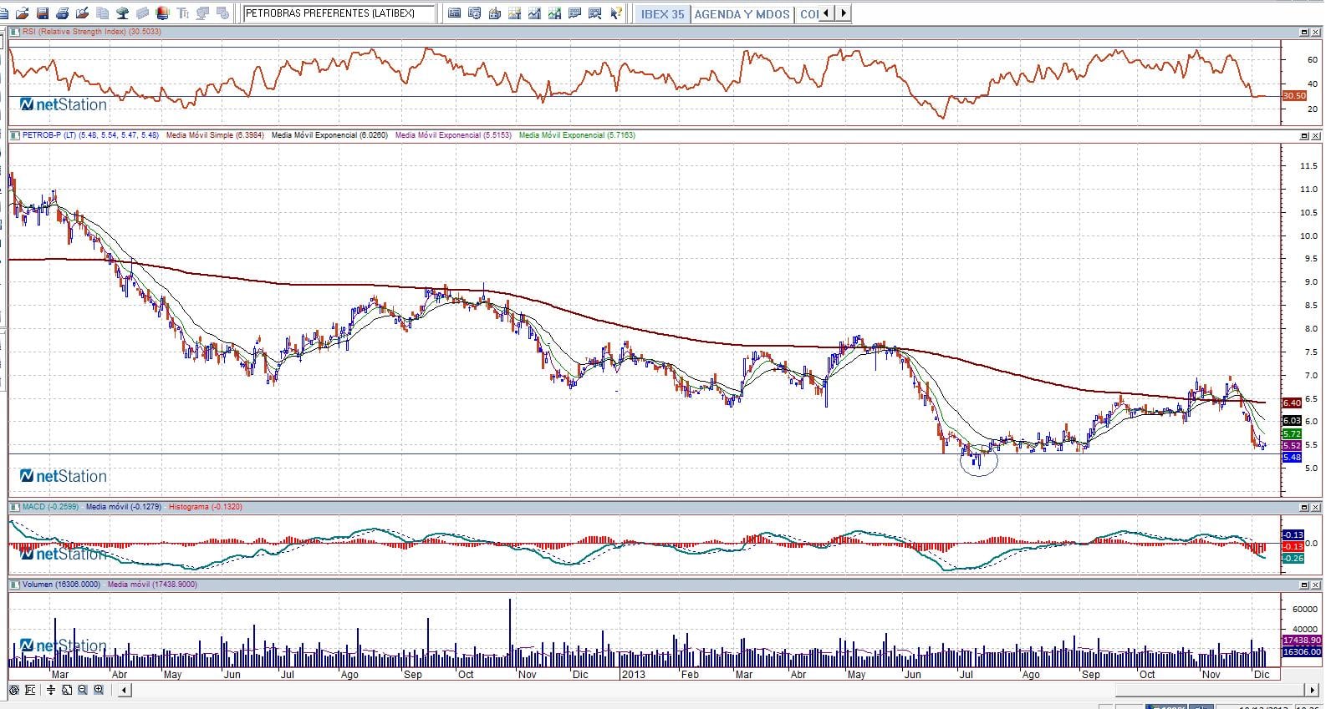The image size is (1331, 709).
Task: Click the table grid icon after the symbol box
Action: (454, 13)
